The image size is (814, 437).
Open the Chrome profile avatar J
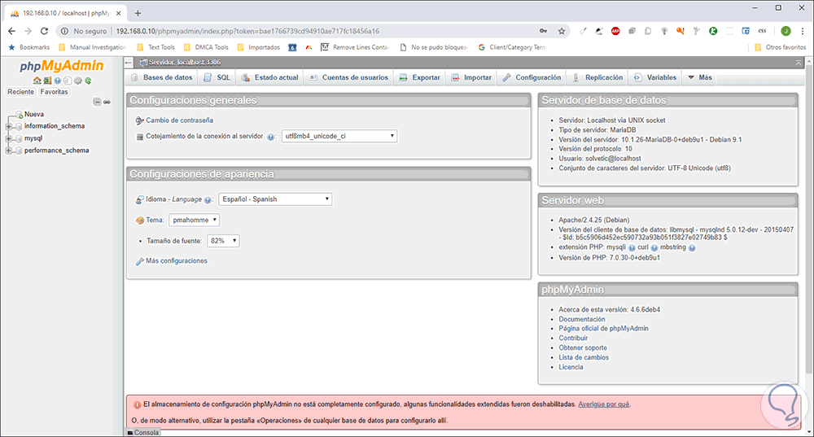click(786, 31)
